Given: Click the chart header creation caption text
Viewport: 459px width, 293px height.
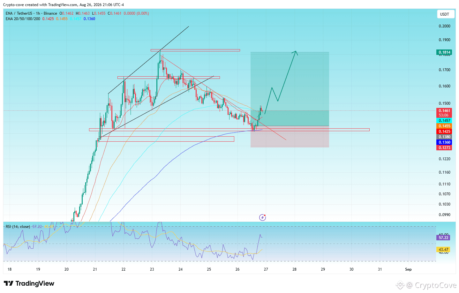Looking at the screenshot, I should coord(64,5).
